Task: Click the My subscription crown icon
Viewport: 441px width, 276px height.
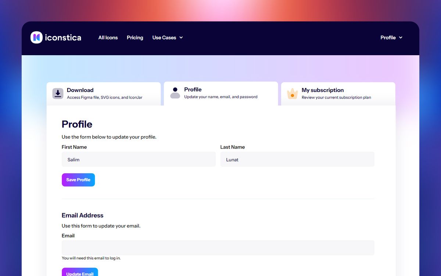Action: [x=292, y=93]
